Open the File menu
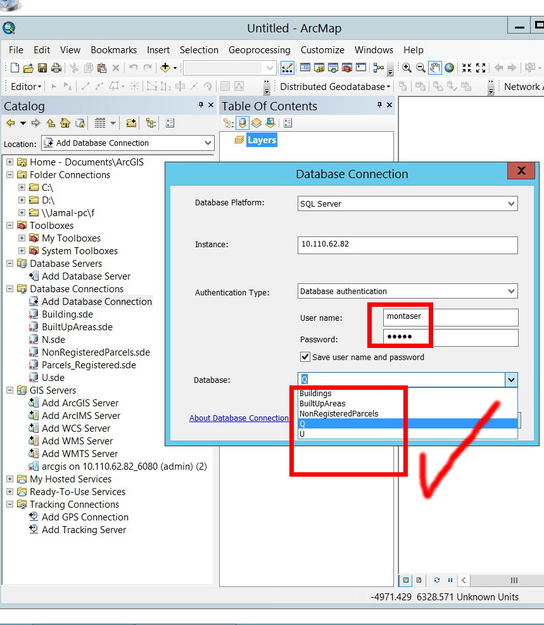544x625 pixels. point(16,50)
